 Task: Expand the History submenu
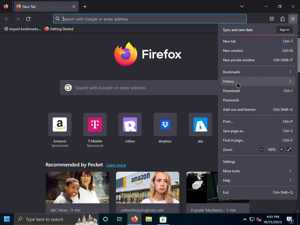click(x=258, y=81)
